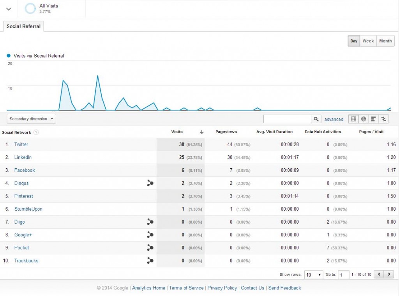
Task: Sort by the Visits column header
Action: pyautogui.click(x=177, y=132)
